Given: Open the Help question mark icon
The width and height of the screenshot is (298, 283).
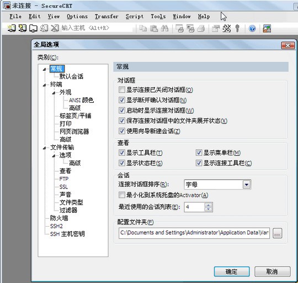Looking at the screenshot, I should [252, 29].
